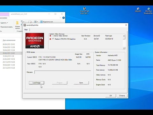The width and height of the screenshot is (153, 115).
Task: Click the Radeon Graphics AMD logo
Action: 35,41
